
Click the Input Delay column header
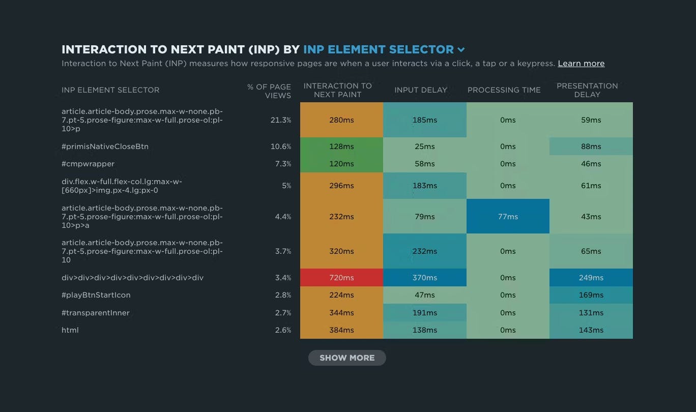421,90
